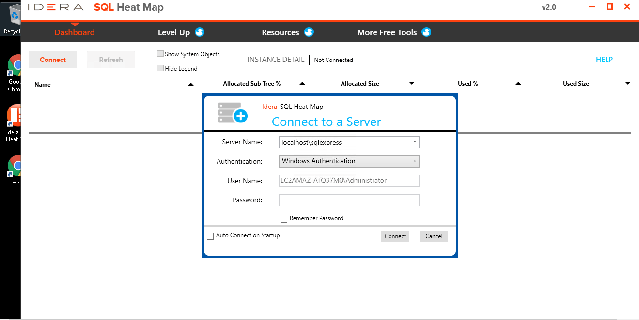Open the Authentication dropdown
This screenshot has width=639, height=320.
(x=415, y=161)
